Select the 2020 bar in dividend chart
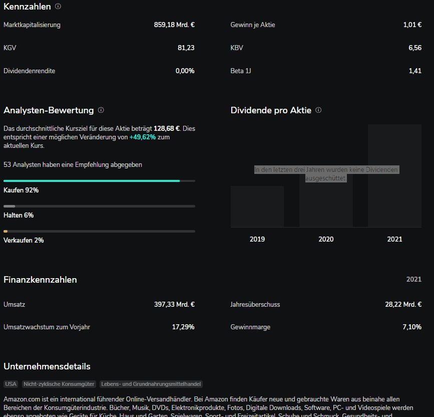 (x=326, y=200)
